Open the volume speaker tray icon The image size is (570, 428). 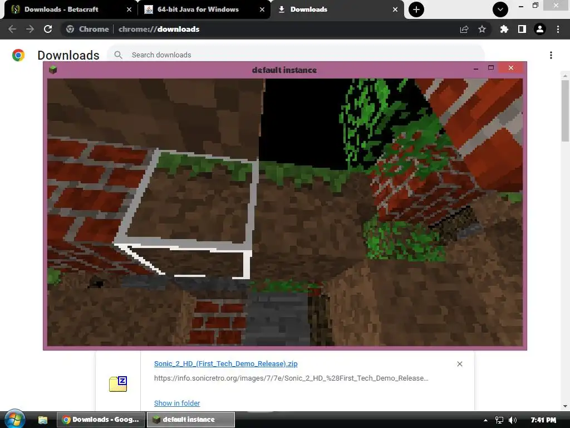point(513,420)
